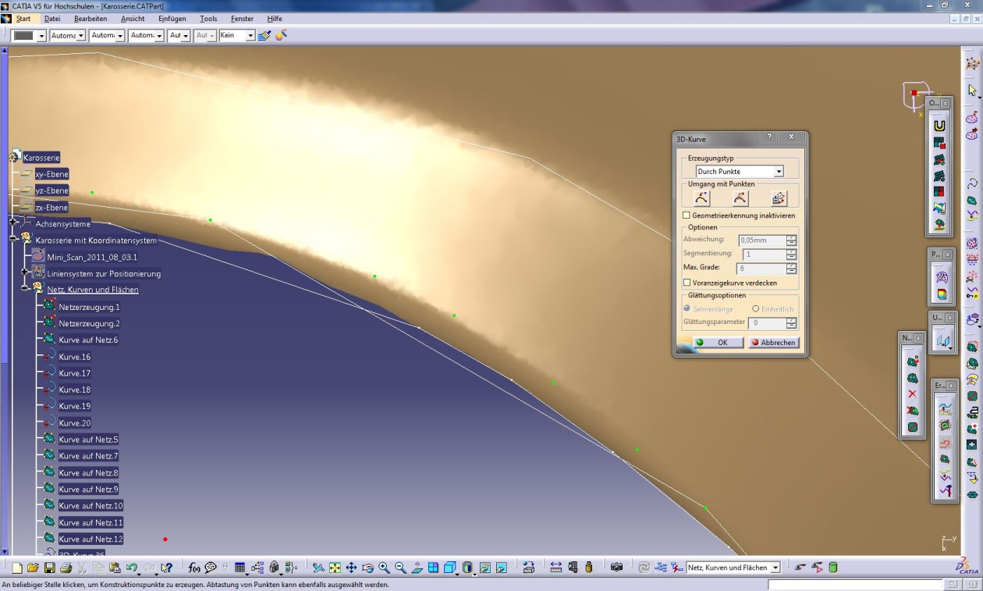Select 'Kurve auf Netz.6' in the tree
This screenshot has width=983, height=591.
(88, 340)
